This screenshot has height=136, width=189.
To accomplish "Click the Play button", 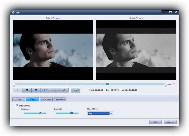I will [x=18, y=90].
